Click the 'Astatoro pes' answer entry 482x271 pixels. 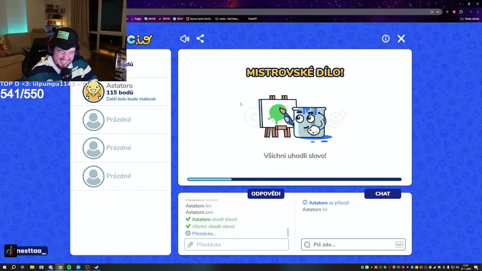(199, 212)
